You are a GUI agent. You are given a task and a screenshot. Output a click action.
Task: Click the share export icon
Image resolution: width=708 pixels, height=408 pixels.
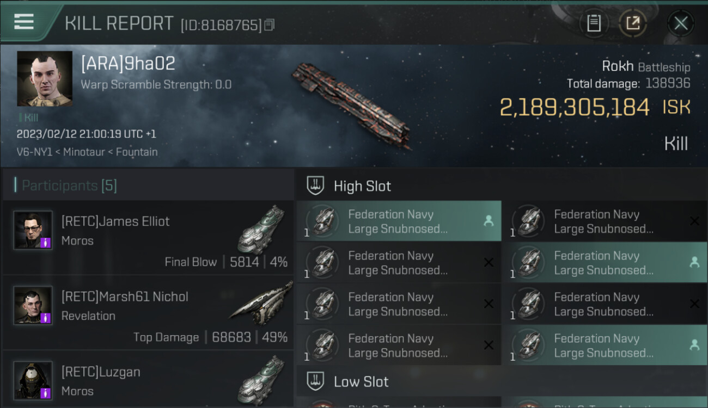point(632,23)
